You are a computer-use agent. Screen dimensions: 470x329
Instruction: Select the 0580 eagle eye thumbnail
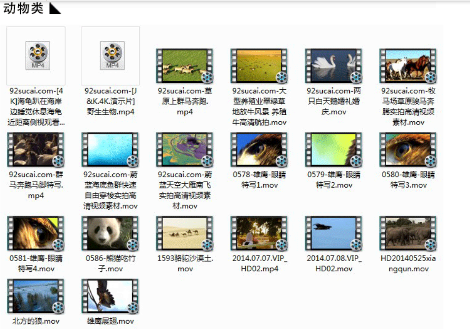[x=408, y=150]
